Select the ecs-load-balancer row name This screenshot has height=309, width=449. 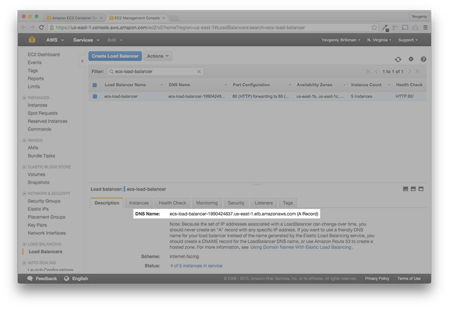121,96
